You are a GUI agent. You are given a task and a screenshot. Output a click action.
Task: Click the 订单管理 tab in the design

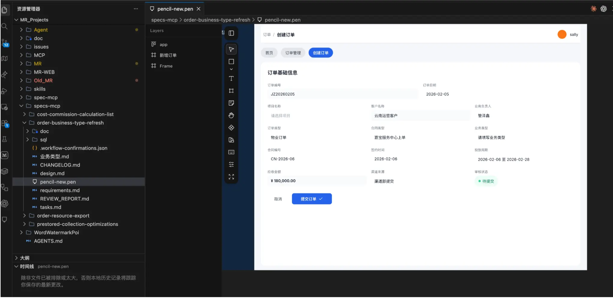point(293,53)
